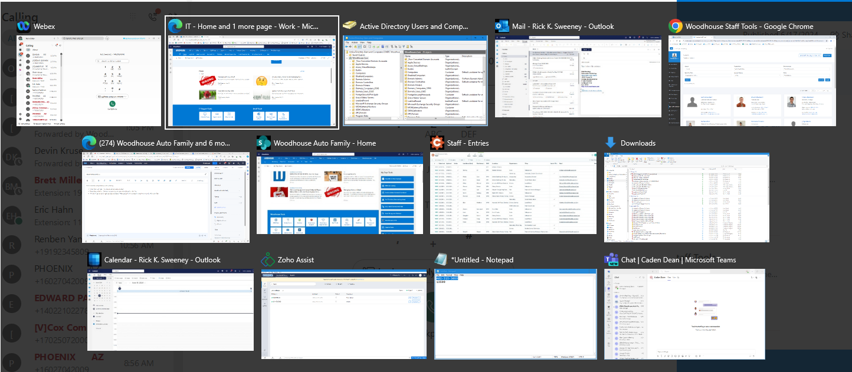Screen dimensions: 852x372
Task: Click the title 'Woodhouse Staff Tools - Google Chrome'
Action: point(749,27)
